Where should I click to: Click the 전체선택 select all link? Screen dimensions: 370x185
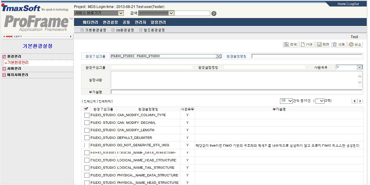pos(90,101)
